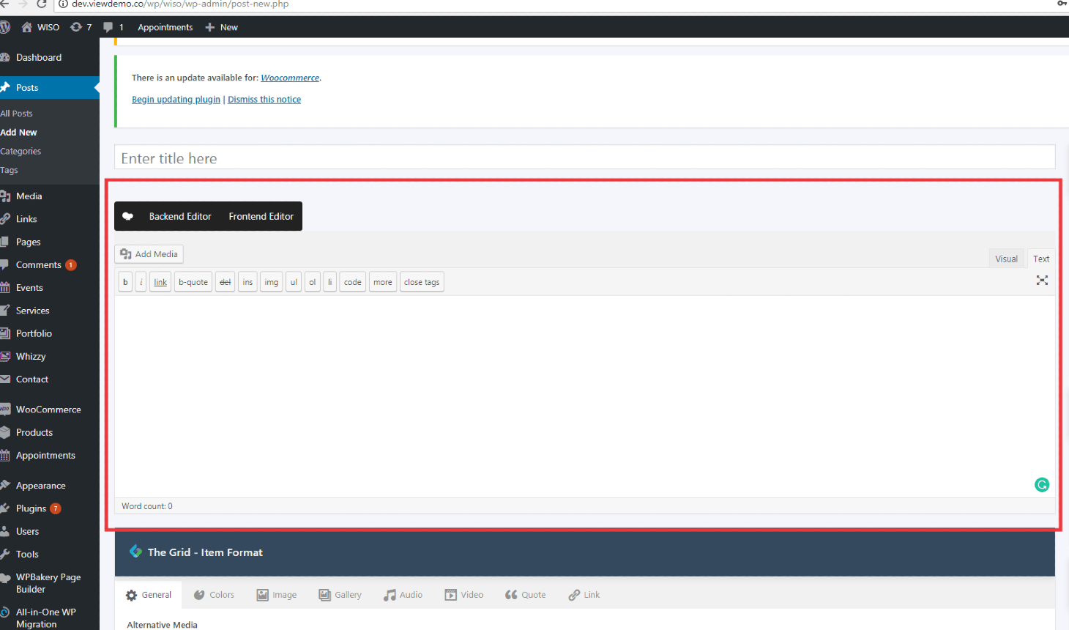Open the Link tab in Item Format
Image resolution: width=1069 pixels, height=630 pixels.
[x=584, y=595]
